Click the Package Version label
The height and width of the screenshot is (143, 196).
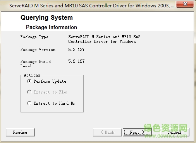click(38, 50)
